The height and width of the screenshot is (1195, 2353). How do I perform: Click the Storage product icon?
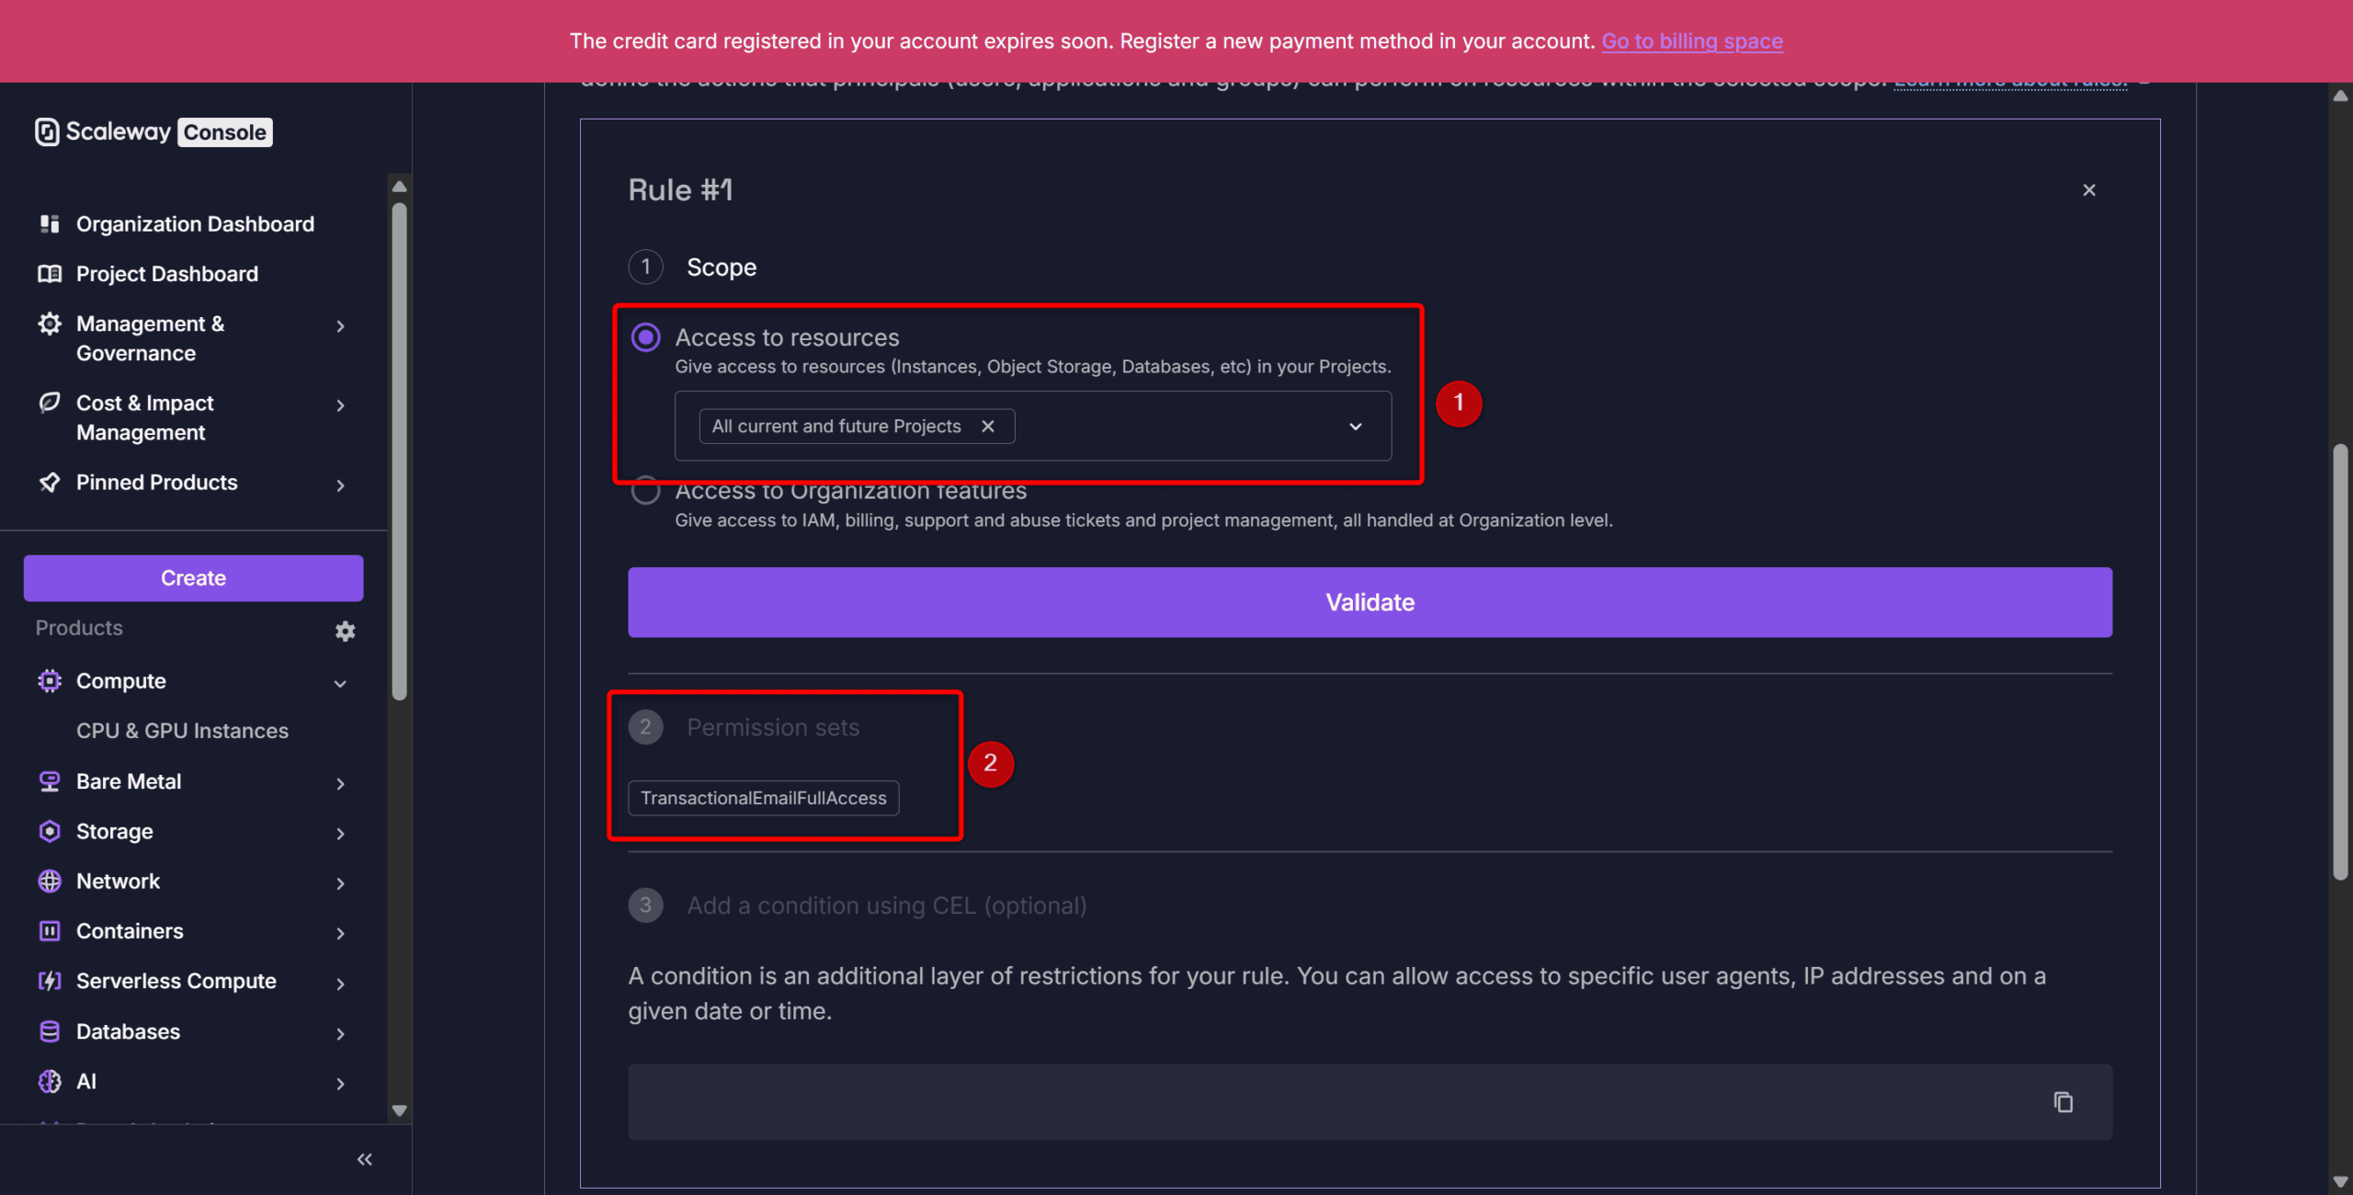tap(50, 832)
